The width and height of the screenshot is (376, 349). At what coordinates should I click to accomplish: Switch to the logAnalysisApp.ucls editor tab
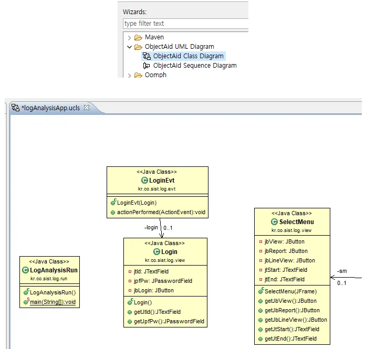pos(50,108)
